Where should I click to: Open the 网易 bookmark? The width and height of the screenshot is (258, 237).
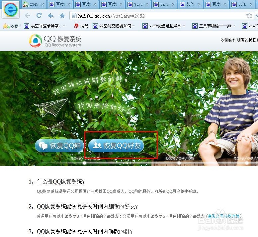pos(81,26)
